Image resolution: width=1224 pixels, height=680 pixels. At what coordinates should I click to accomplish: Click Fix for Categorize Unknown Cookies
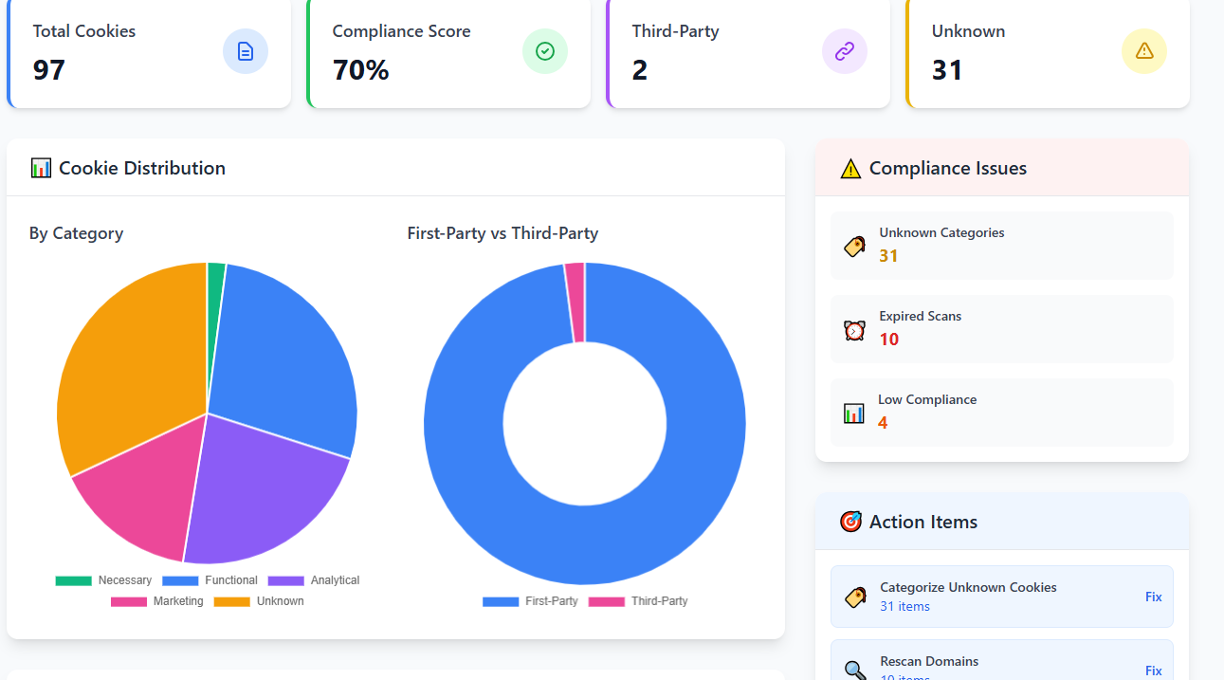pyautogui.click(x=1153, y=597)
